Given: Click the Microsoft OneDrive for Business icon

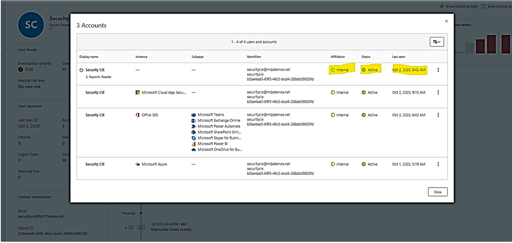Looking at the screenshot, I should (x=194, y=149).
